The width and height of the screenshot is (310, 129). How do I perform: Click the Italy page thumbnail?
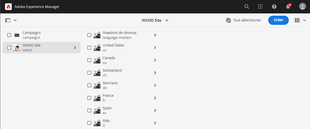[97, 123]
